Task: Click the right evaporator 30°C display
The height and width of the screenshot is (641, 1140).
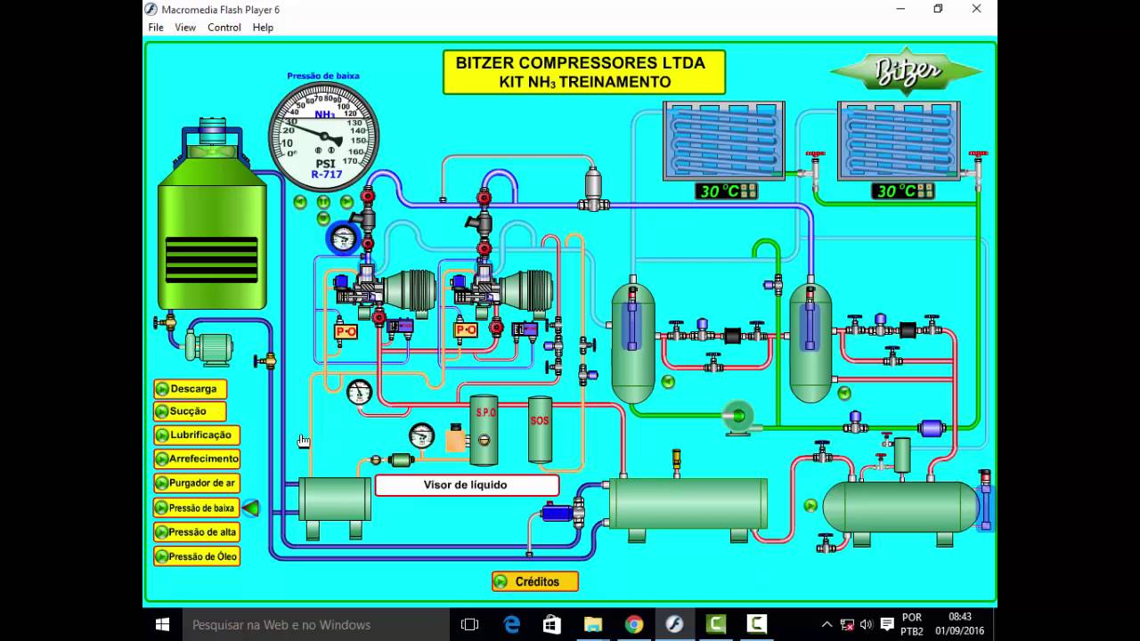Action: (903, 191)
